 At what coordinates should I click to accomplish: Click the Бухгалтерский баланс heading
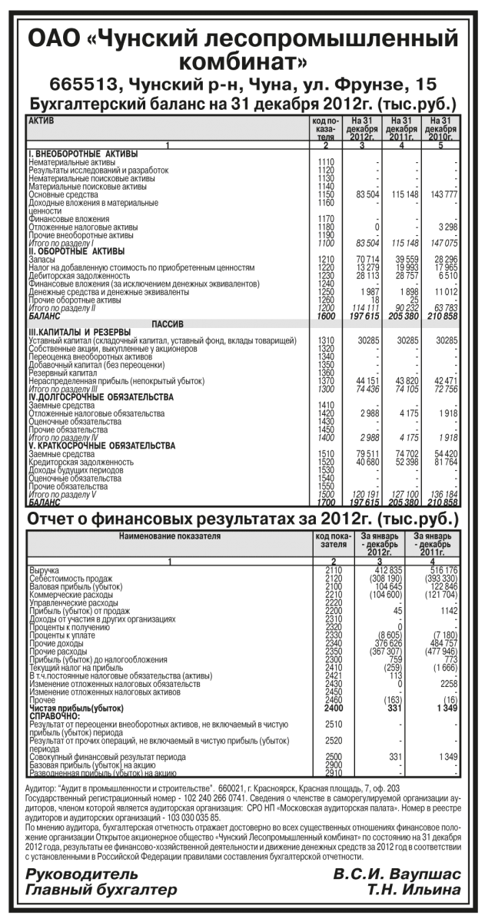pos(242,102)
